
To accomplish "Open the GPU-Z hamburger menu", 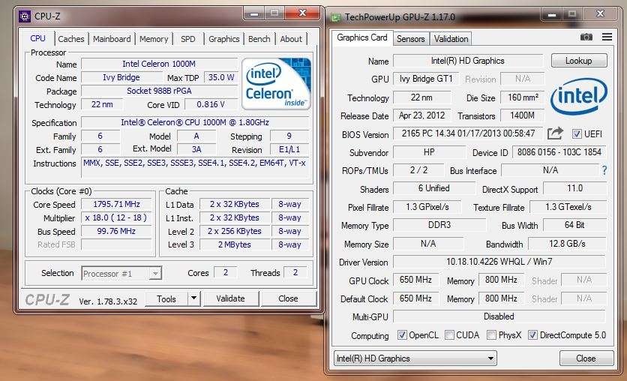I will [607, 37].
